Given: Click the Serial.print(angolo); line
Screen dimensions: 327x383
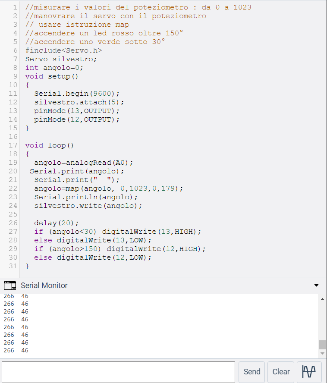Looking at the screenshot, I should [77, 171].
